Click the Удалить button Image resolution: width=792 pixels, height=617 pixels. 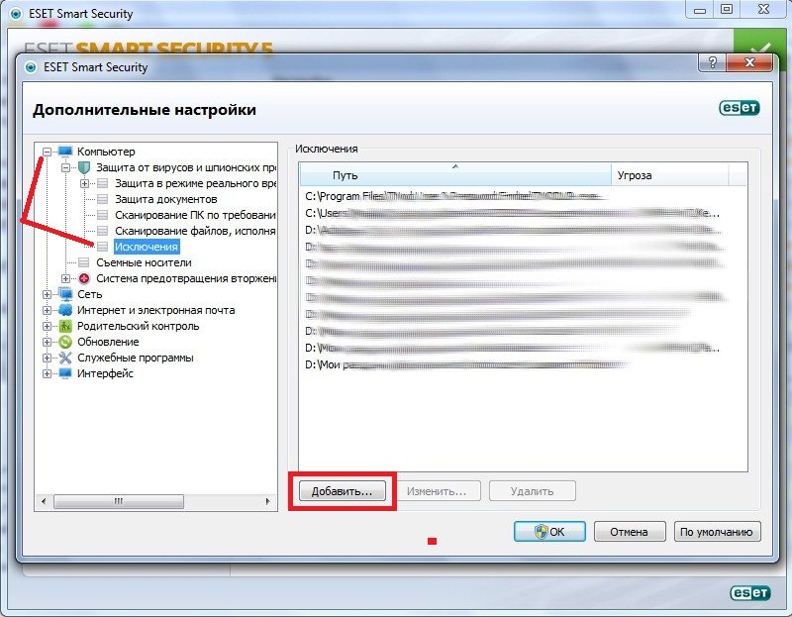532,491
